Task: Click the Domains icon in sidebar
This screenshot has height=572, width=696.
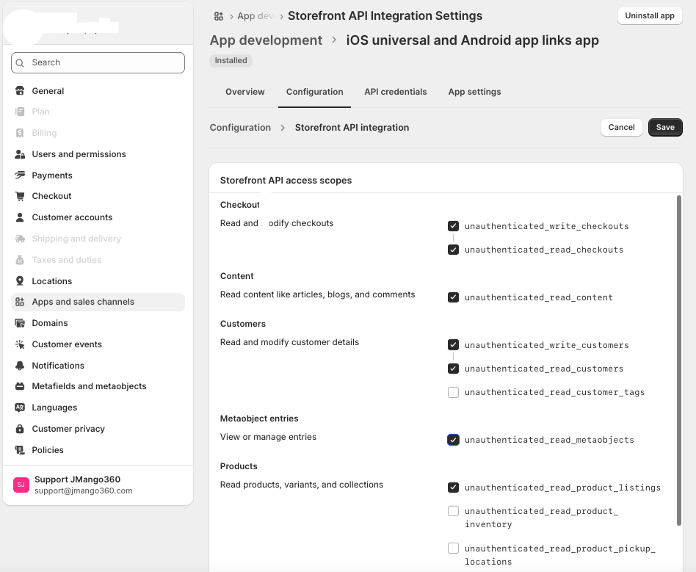Action: pyautogui.click(x=19, y=323)
